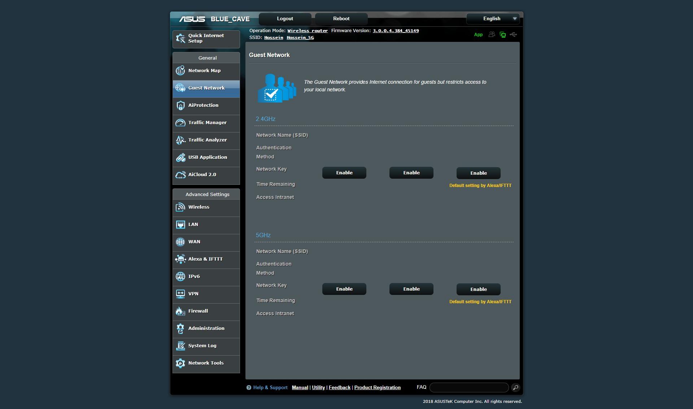Click the USB status icon in header
Viewport: 693px width, 409px height.
point(513,35)
